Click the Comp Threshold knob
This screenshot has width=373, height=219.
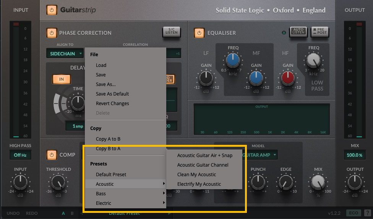58,182
